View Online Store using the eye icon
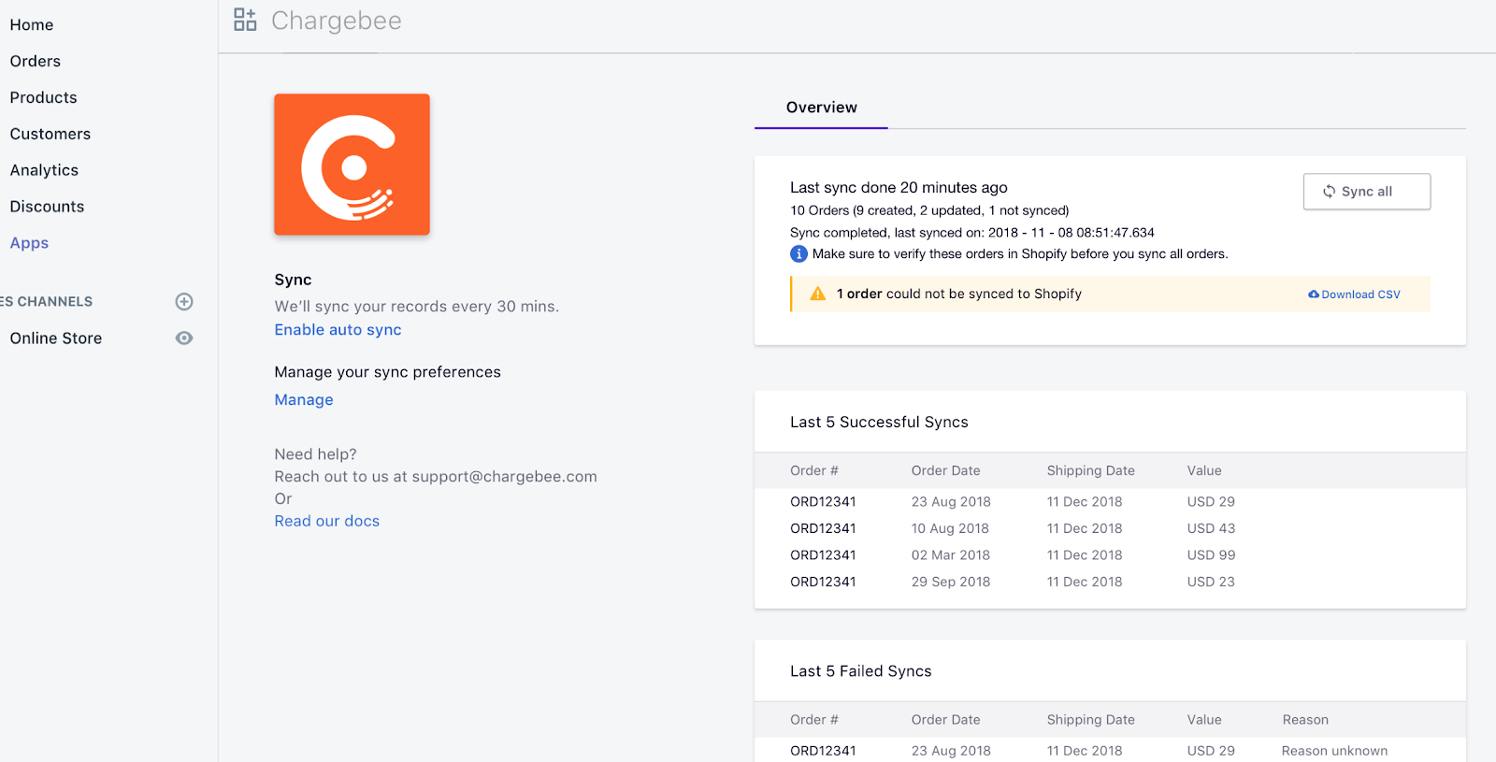Viewport: 1496px width, 762px height. [184, 338]
